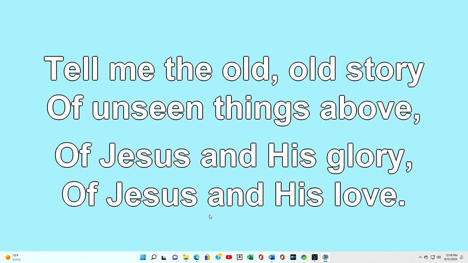468x263 pixels.
Task: Launch the green swirl taskbar app
Action: click(x=304, y=257)
